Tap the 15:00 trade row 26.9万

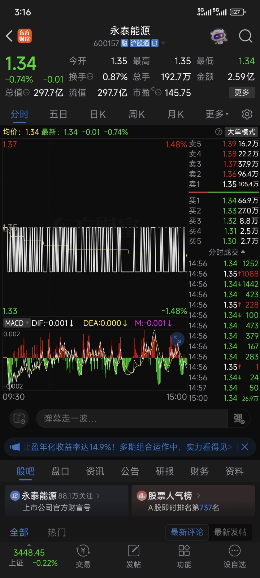point(224,398)
